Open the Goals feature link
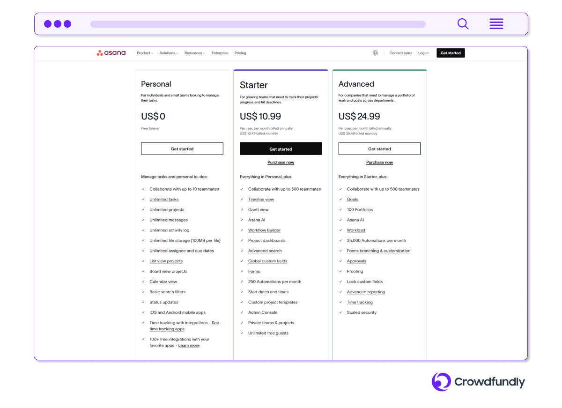This screenshot has height=408, width=562. tap(352, 200)
